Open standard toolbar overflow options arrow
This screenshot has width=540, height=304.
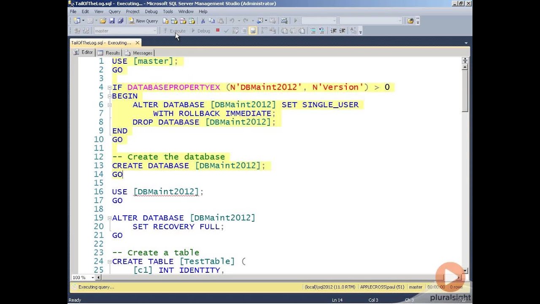[x=418, y=21]
